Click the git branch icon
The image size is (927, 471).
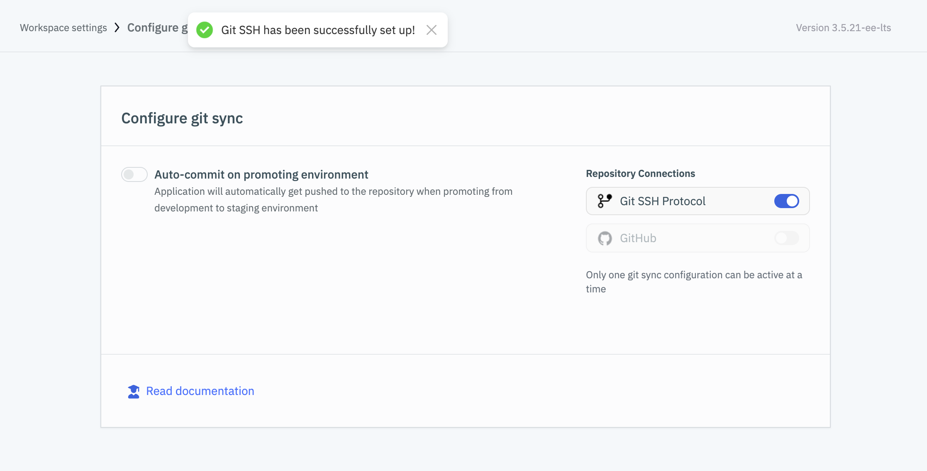pyautogui.click(x=605, y=201)
